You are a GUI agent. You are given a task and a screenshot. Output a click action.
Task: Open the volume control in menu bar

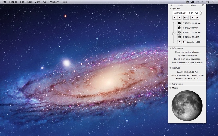pyautogui.click(x=207, y=2)
